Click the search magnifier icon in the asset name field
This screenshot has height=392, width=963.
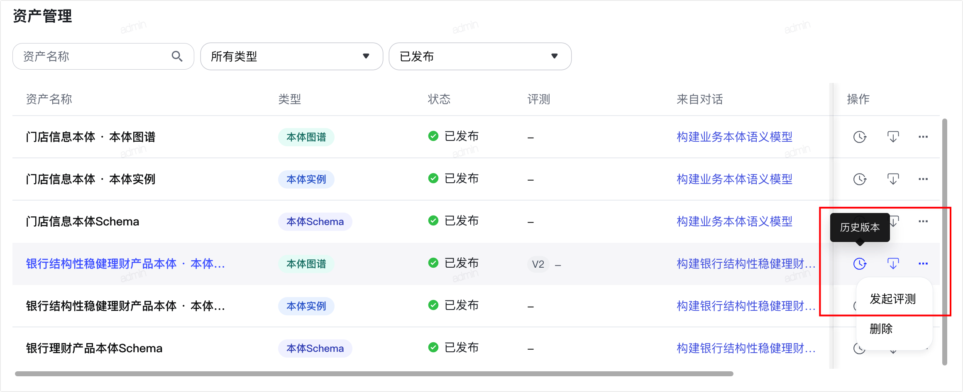(x=177, y=56)
